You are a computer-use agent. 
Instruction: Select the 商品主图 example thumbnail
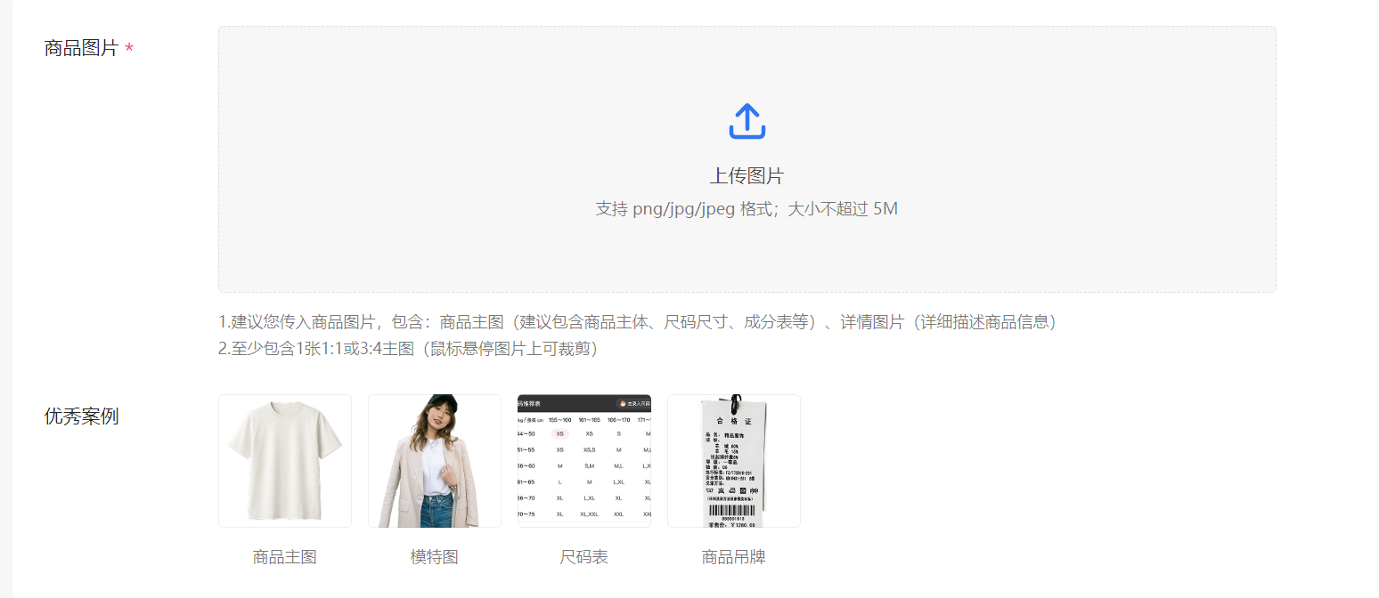284,460
